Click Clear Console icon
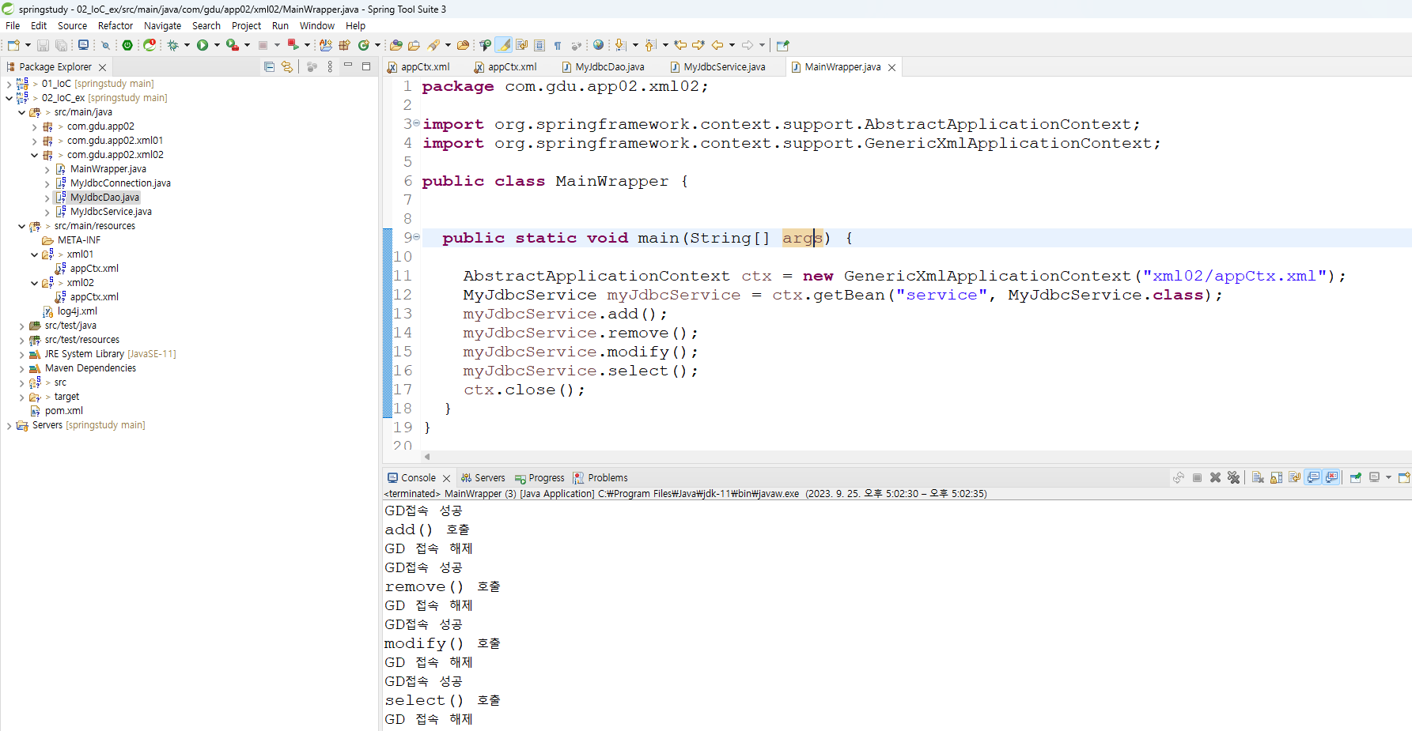This screenshot has width=1412, height=731. click(1258, 477)
